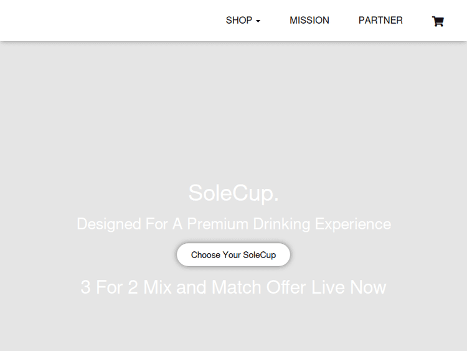Start shopping via the white pill button
The height and width of the screenshot is (351, 467).
[233, 254]
